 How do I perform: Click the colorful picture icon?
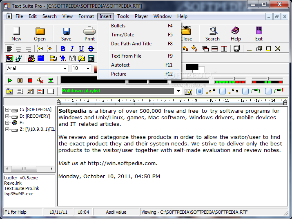[x=9, y=58]
